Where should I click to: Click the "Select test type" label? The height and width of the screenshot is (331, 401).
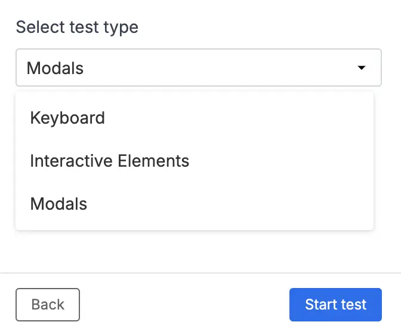[x=77, y=27]
